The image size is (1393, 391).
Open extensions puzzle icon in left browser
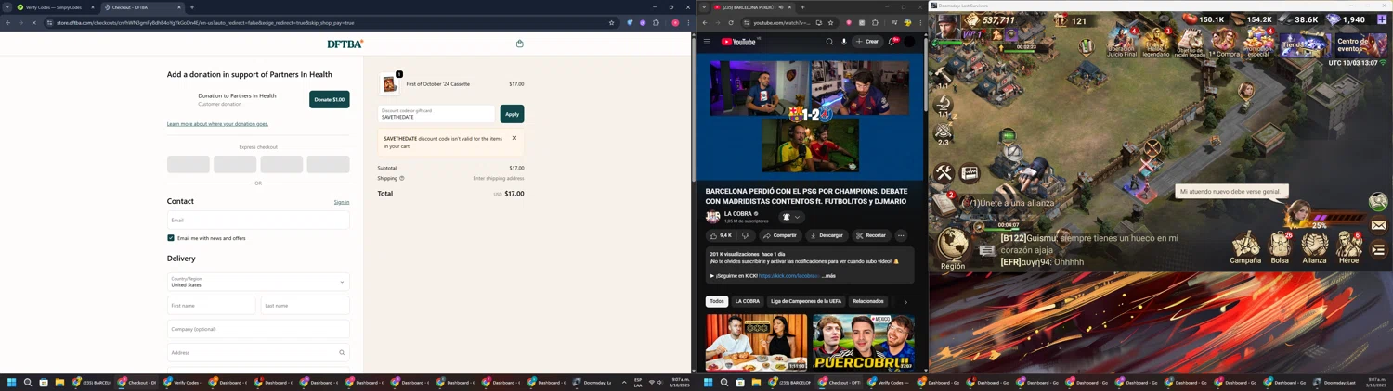[x=656, y=22]
